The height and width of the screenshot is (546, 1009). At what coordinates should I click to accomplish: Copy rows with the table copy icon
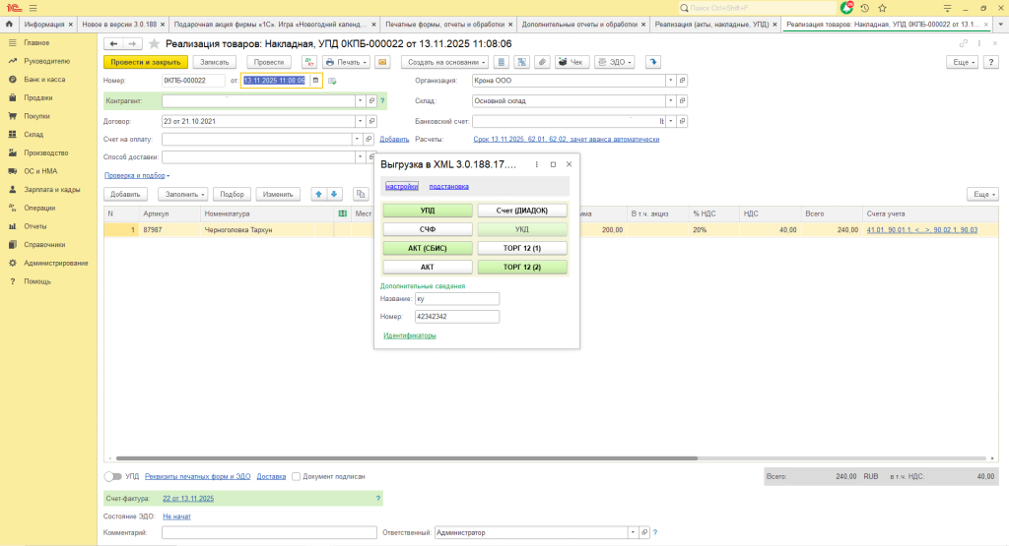point(361,194)
